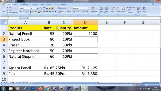This screenshot has width=161, height=91.
Task: Click the Fill button in Editing group
Action: pyautogui.click(x=130, y=10)
